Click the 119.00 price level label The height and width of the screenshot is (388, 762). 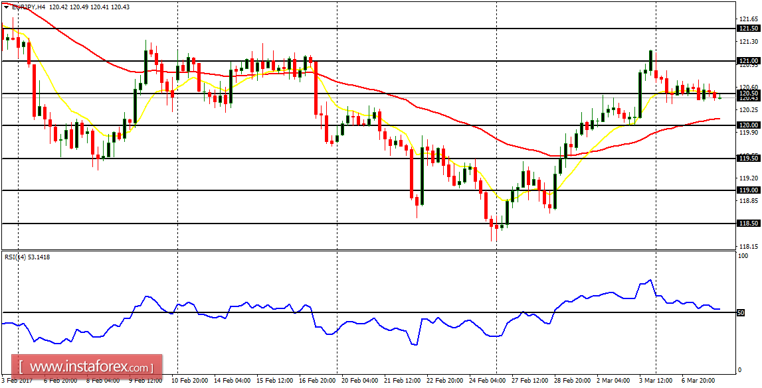click(748, 190)
